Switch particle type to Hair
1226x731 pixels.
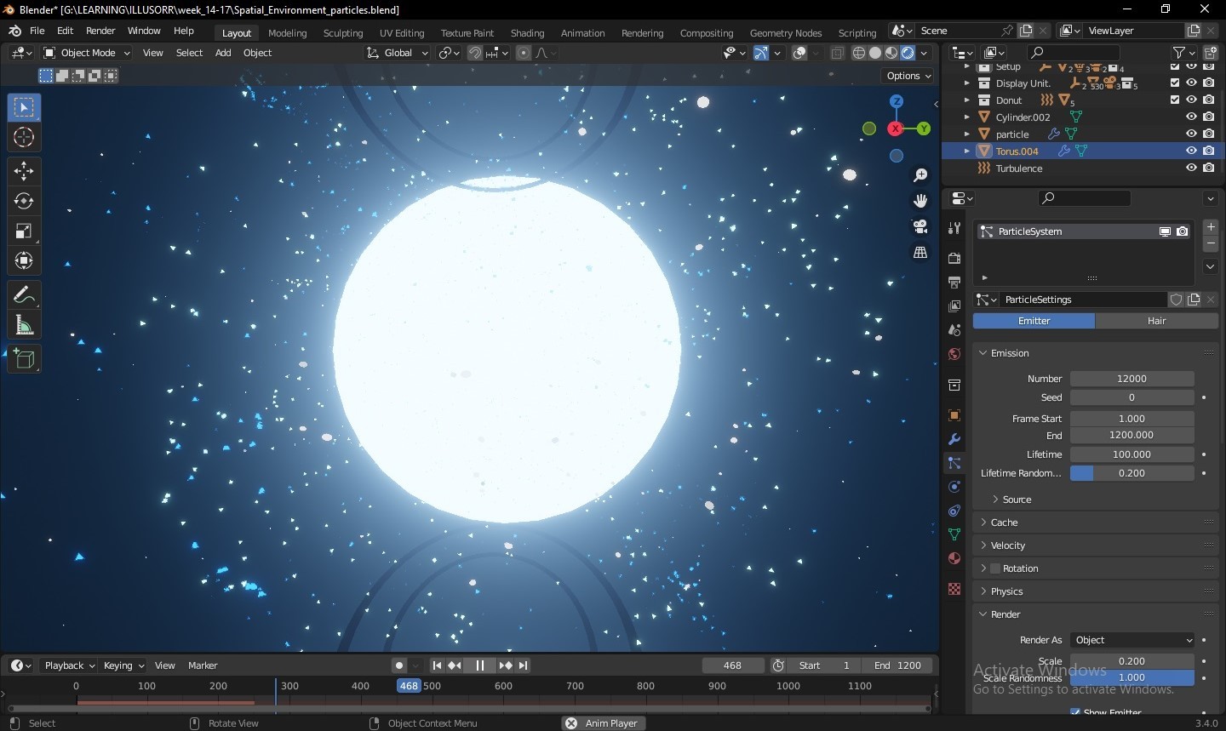(1156, 321)
